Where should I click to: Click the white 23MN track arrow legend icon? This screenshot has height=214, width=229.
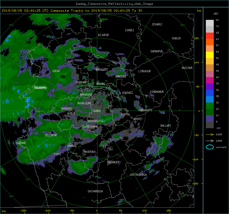click(x=210, y=141)
